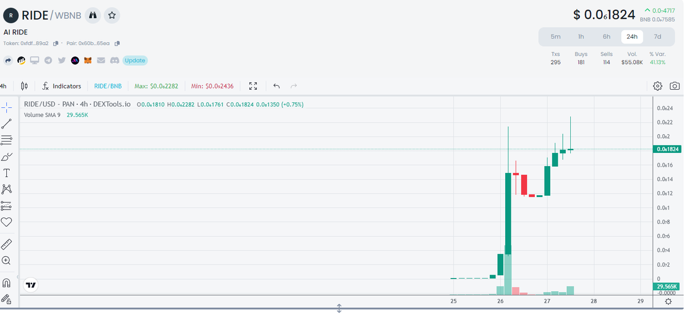Screen dimensions: 685x314
Task: Select the ruler measure tool
Action: pyautogui.click(x=6, y=244)
